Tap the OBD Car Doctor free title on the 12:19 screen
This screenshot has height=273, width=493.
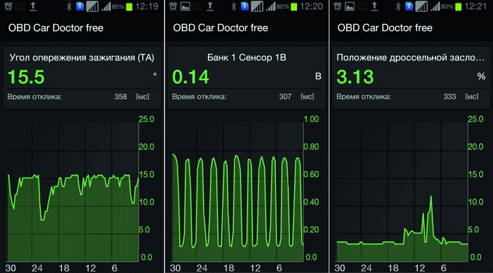55,28
